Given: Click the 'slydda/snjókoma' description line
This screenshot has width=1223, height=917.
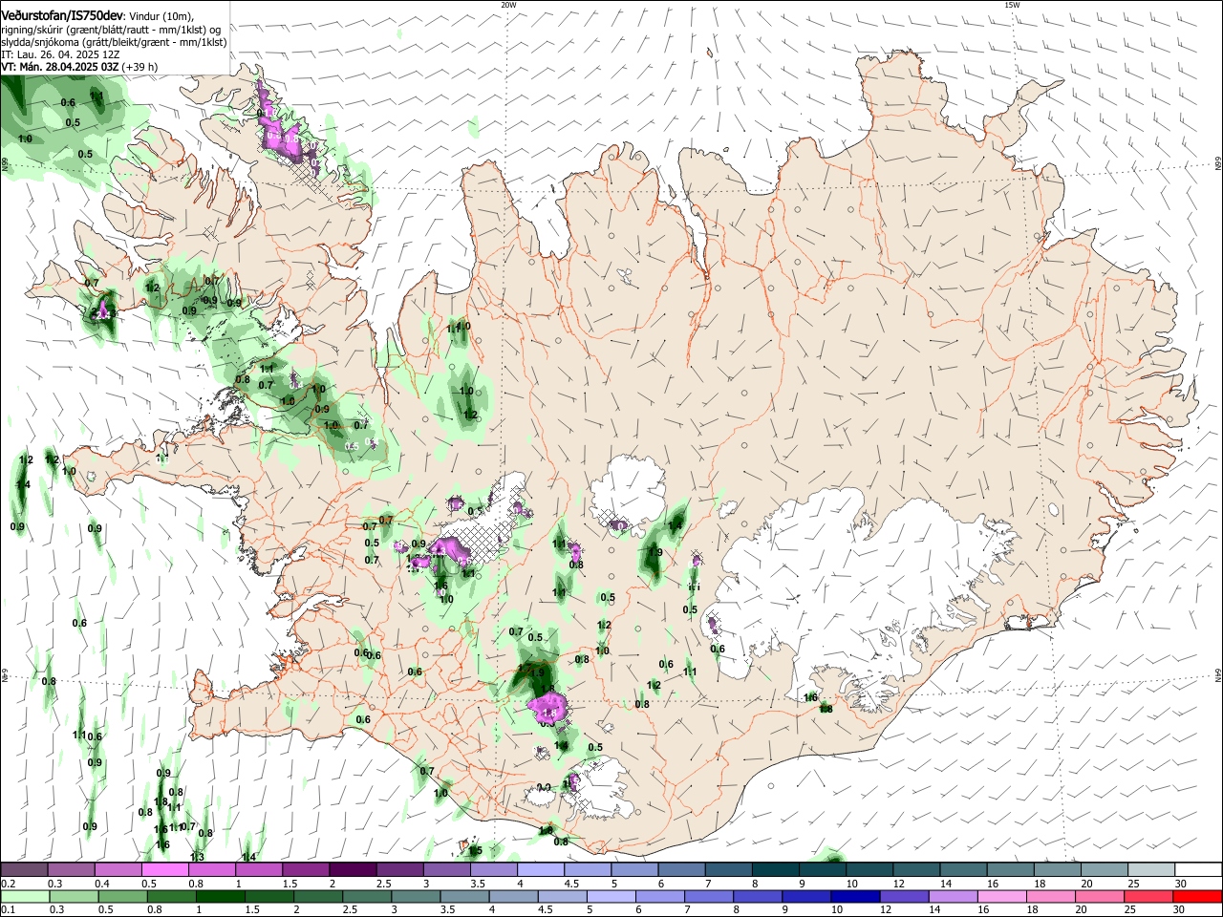Looking at the screenshot, I should [x=114, y=42].
